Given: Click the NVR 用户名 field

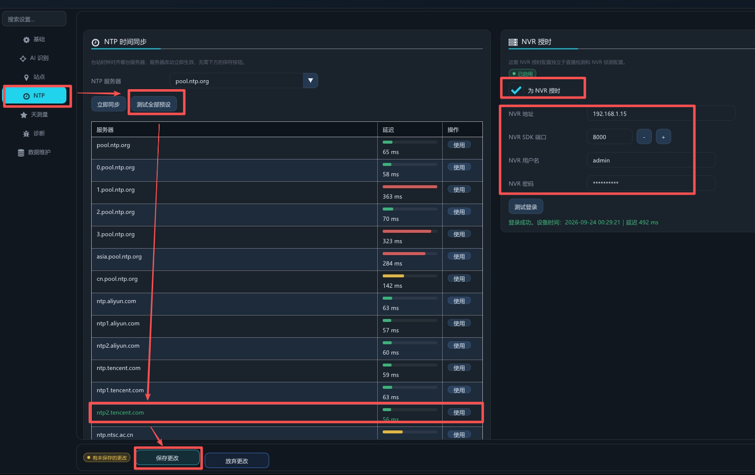Looking at the screenshot, I should point(651,160).
